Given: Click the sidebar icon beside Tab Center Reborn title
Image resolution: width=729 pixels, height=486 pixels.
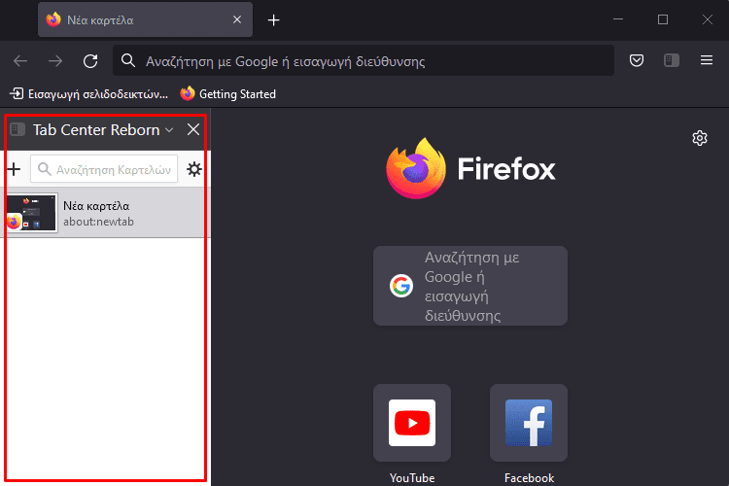Looking at the screenshot, I should (17, 129).
